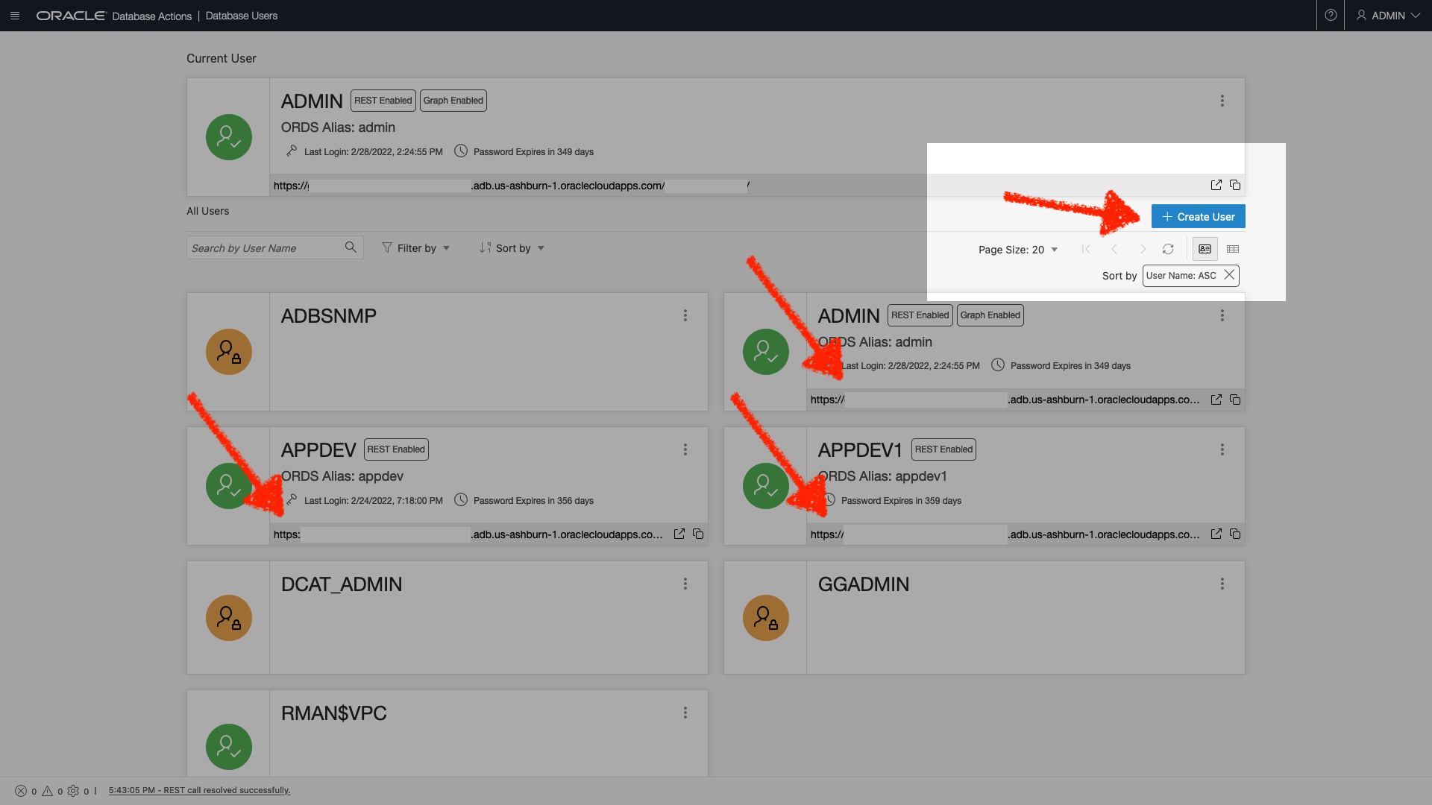This screenshot has height=805, width=1432.
Task: Open ADMIN's ORDS URL in new tab
Action: [1216, 186]
